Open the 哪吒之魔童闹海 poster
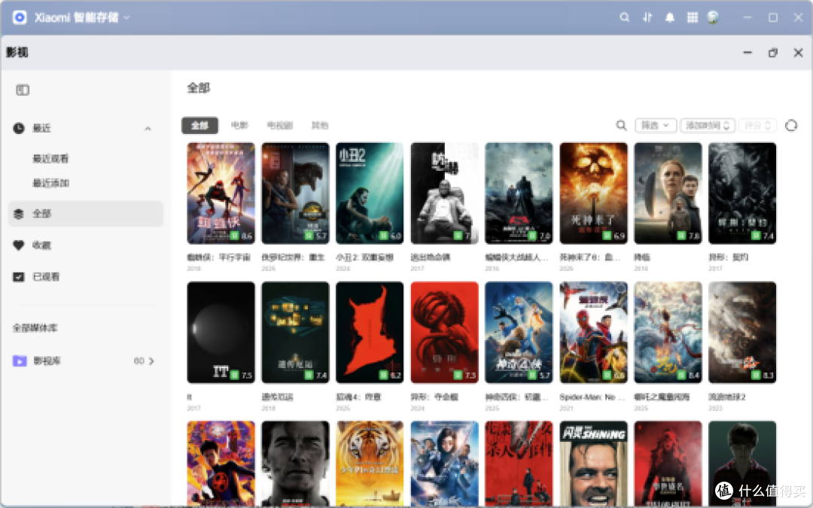Image resolution: width=813 pixels, height=508 pixels. (x=668, y=333)
